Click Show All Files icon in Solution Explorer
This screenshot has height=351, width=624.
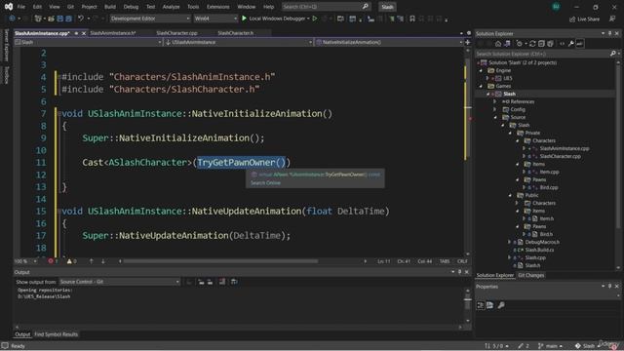[x=550, y=44]
